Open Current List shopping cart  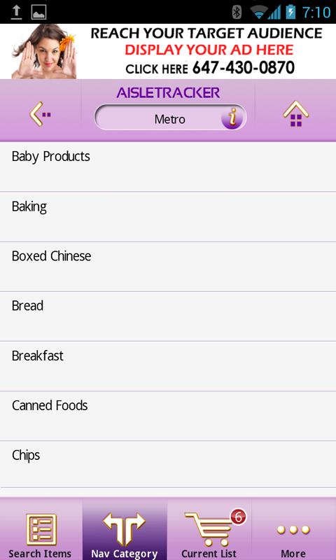pos(209,529)
